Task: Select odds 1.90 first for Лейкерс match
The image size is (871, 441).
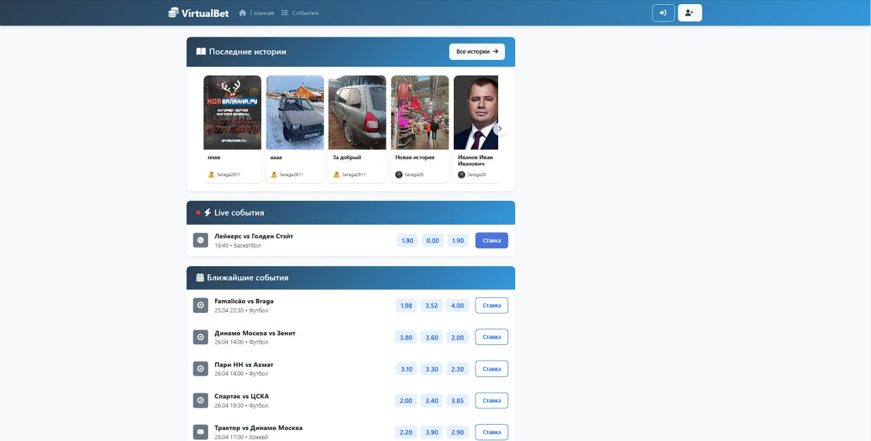Action: 408,241
